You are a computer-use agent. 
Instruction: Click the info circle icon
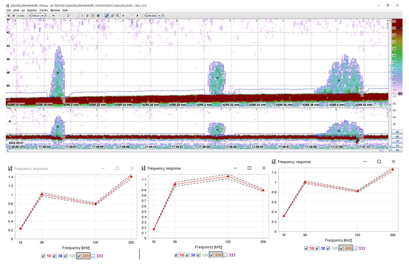(x=93, y=16)
